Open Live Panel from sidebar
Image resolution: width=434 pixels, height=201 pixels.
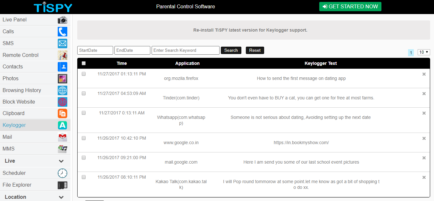[35, 20]
